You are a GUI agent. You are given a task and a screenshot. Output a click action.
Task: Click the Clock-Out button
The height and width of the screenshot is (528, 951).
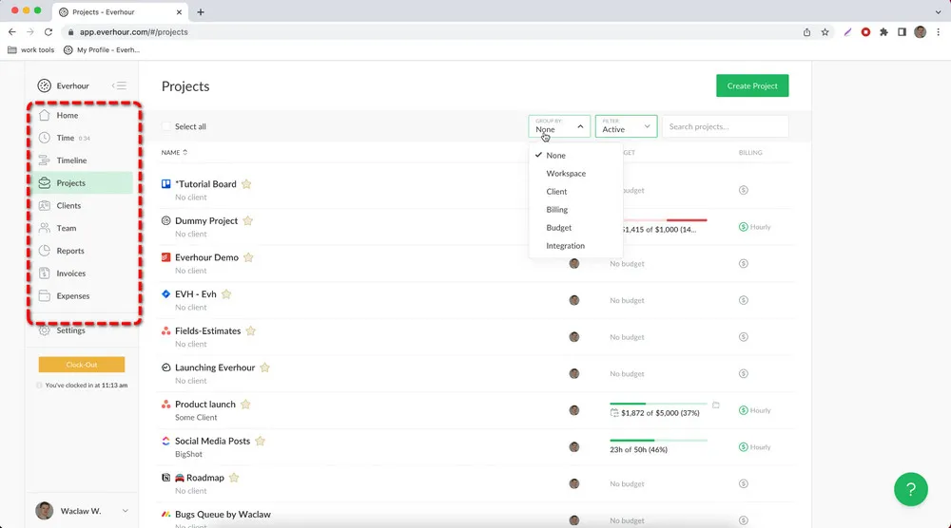tap(81, 365)
